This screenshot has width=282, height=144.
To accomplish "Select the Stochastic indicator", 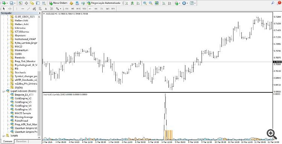I will pyautogui.click(x=20, y=73).
